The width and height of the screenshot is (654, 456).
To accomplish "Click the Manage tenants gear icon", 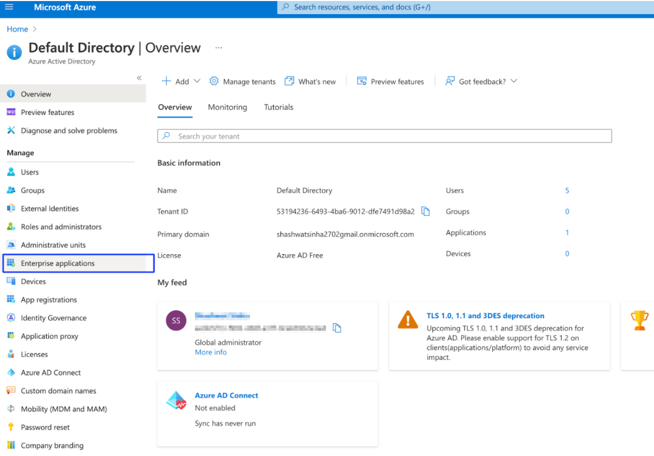I will point(214,81).
